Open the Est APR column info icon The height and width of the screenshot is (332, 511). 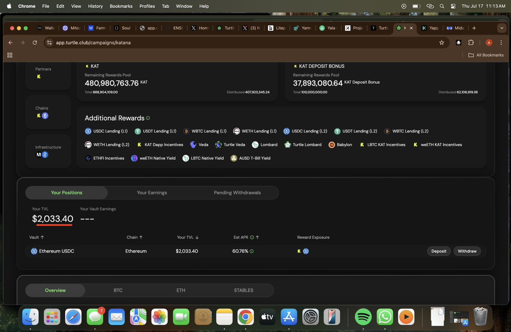pos(251,237)
